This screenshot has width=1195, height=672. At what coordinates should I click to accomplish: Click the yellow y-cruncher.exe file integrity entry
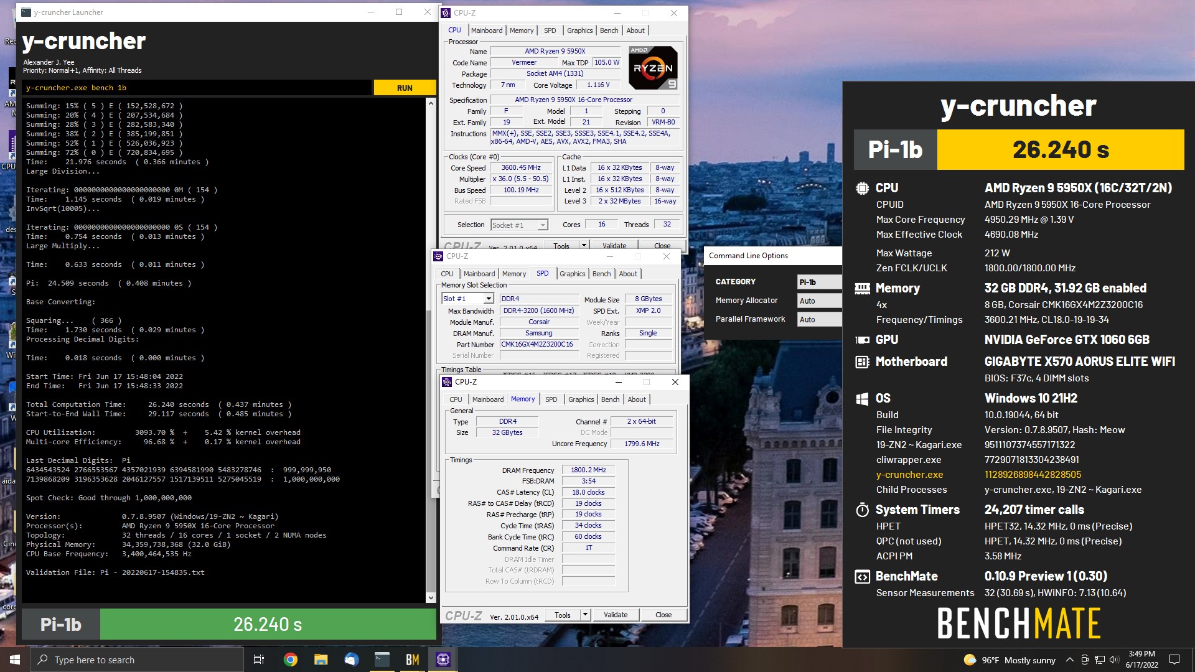(909, 475)
